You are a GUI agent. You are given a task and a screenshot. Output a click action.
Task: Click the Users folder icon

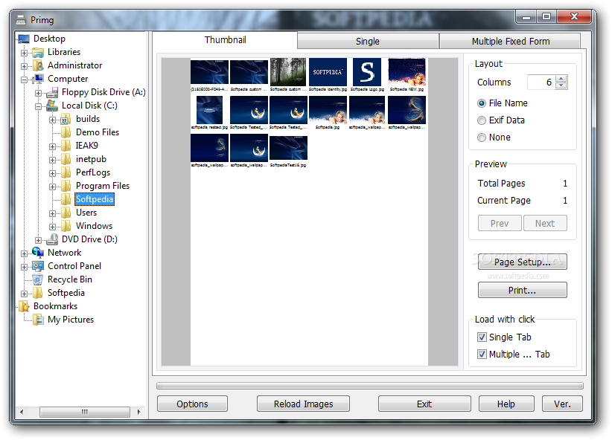point(66,213)
